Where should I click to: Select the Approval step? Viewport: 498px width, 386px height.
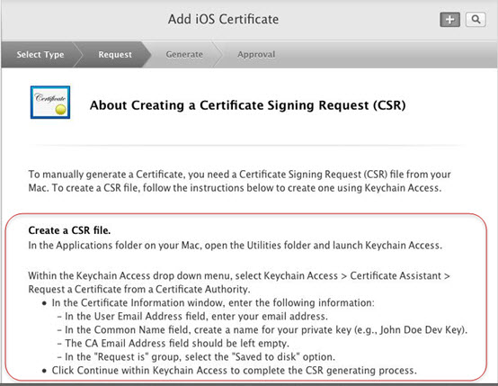[256, 54]
